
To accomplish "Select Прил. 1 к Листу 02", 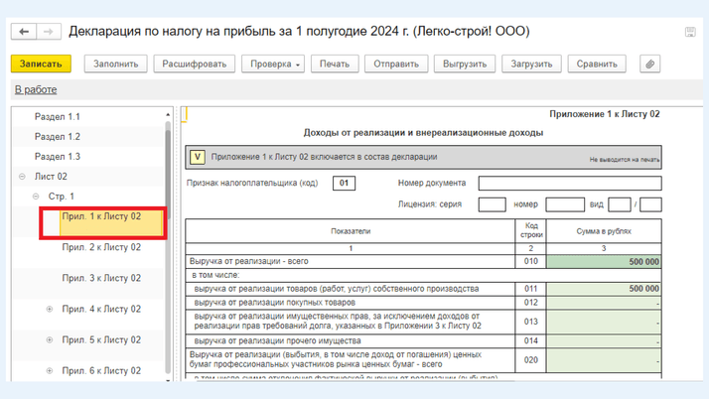I will tap(101, 216).
